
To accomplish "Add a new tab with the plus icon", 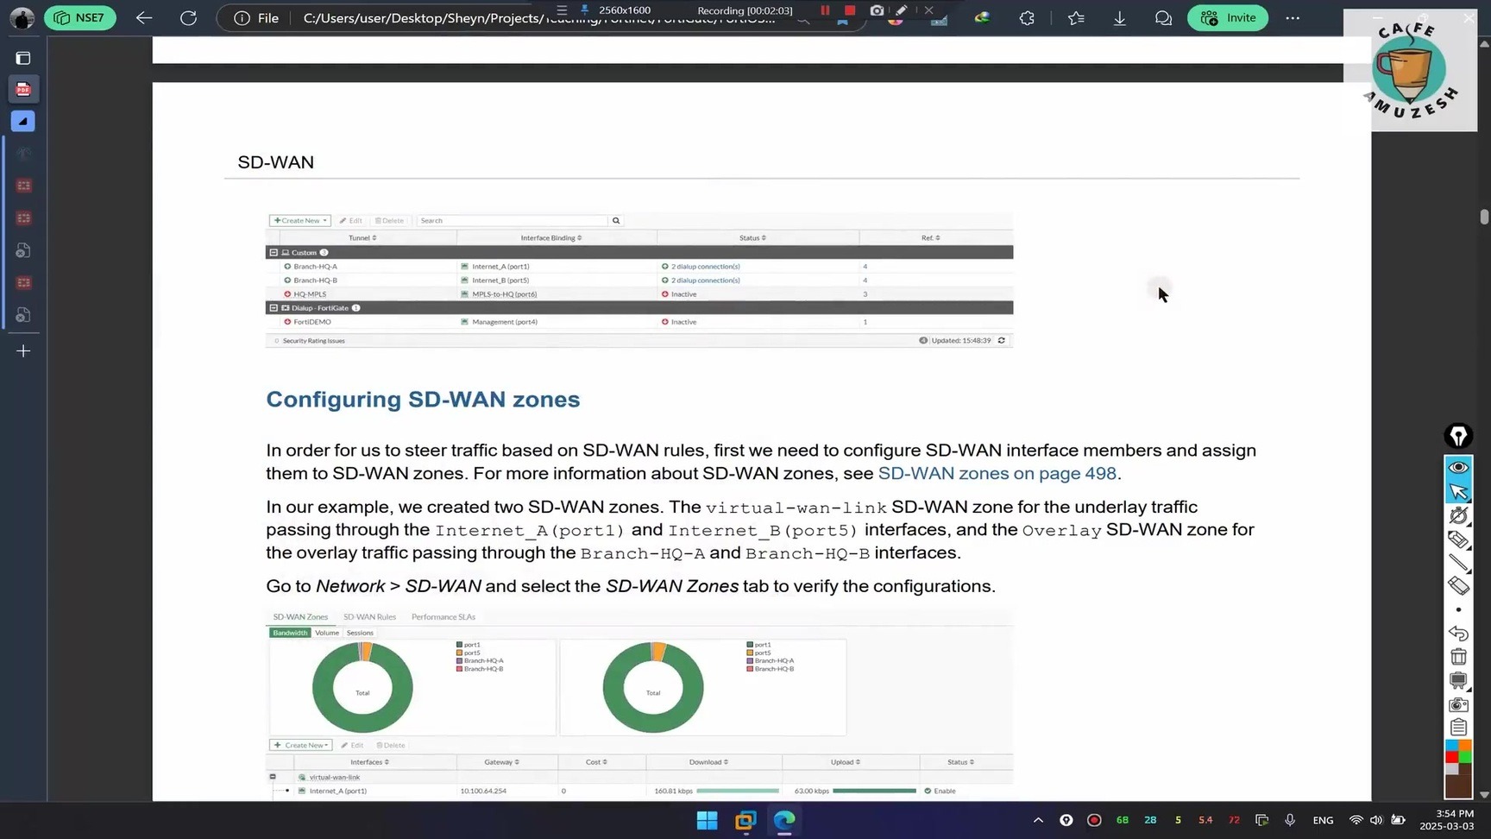I will tap(23, 351).
